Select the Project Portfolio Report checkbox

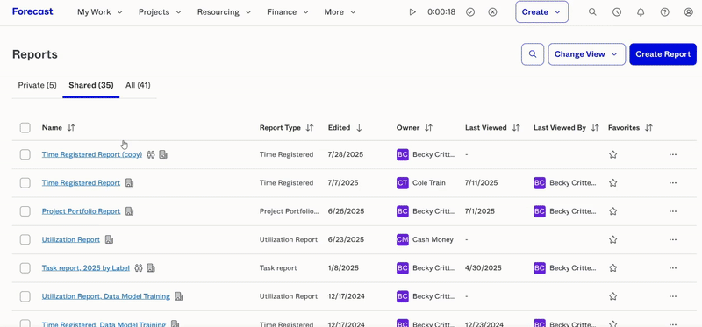[25, 211]
